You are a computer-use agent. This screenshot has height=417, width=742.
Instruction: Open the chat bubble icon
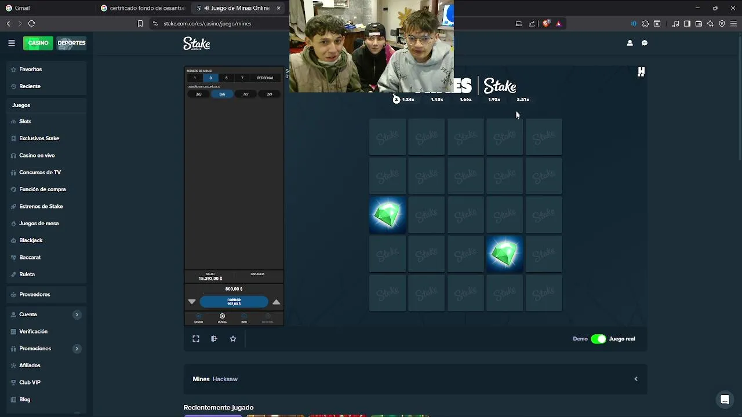(x=645, y=43)
